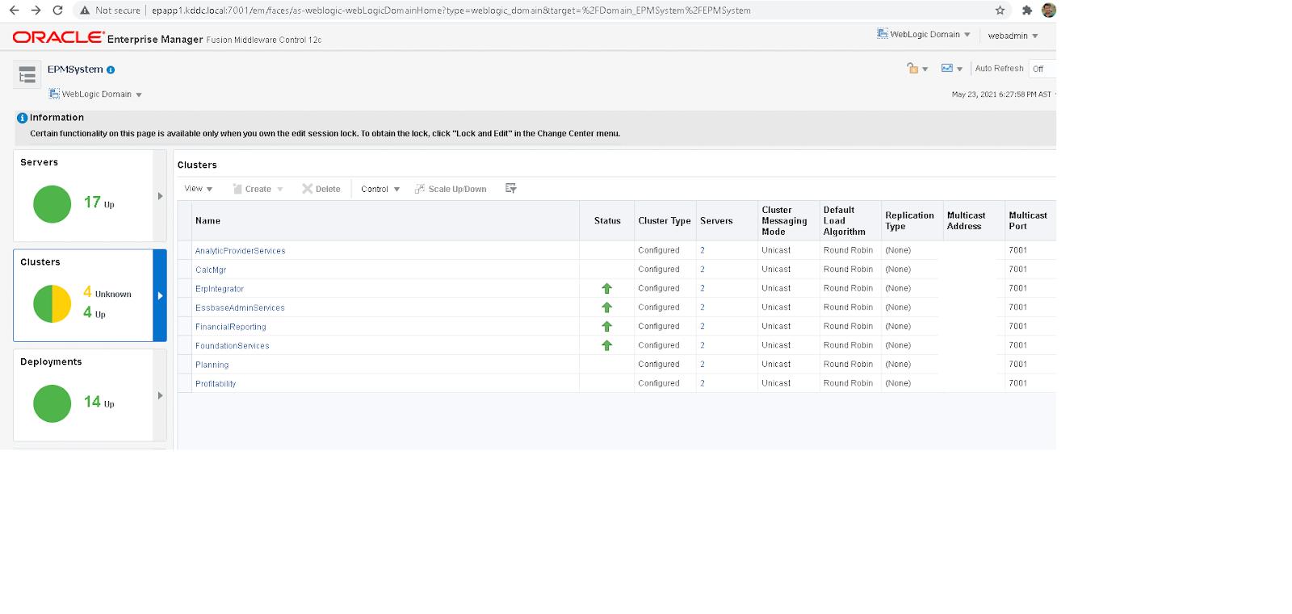Image resolution: width=1292 pixels, height=614 pixels.
Task: Click Scale Up/Down button
Action: pyautogui.click(x=451, y=189)
